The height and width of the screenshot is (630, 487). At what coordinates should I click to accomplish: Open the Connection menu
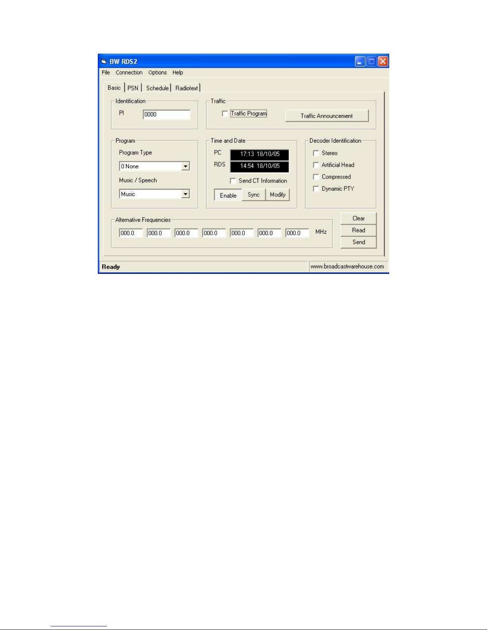(x=129, y=72)
